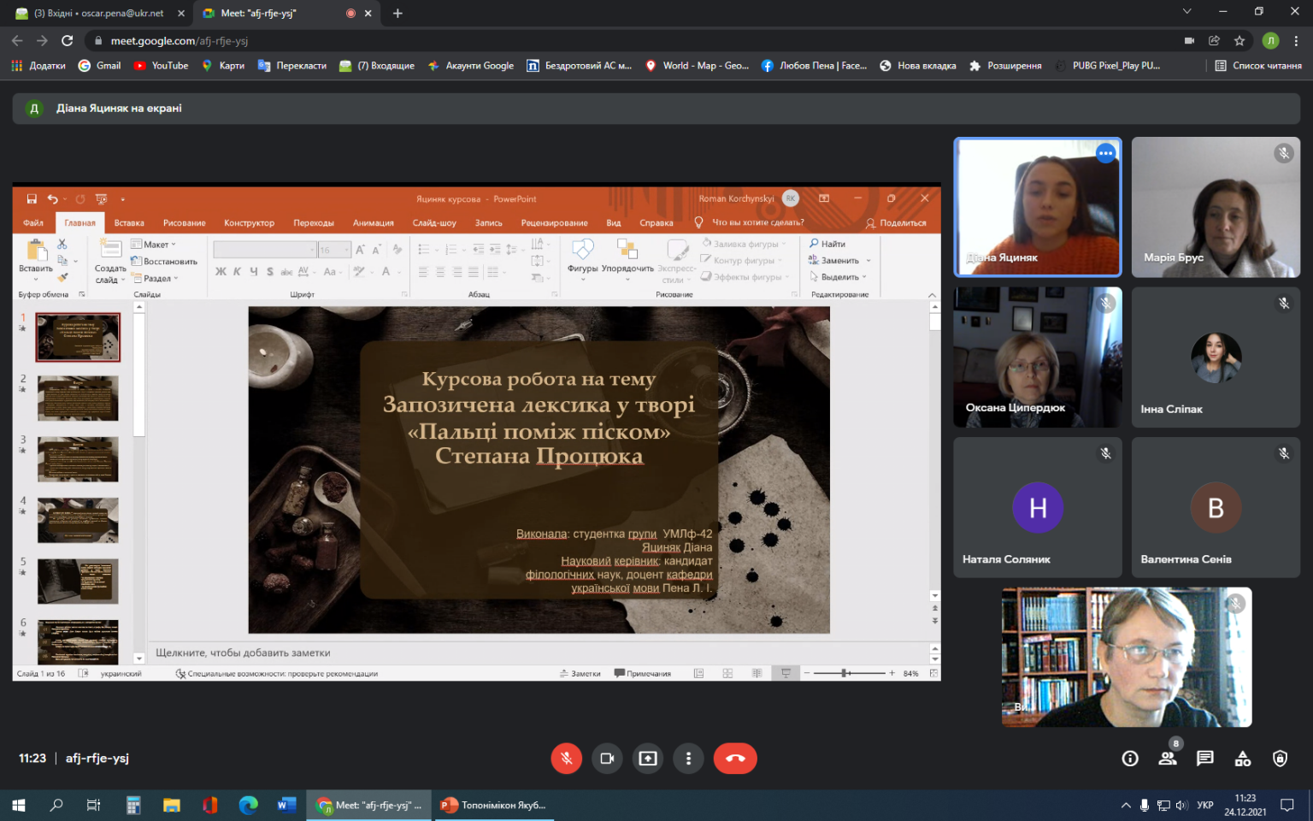Open the Meet chat panel icon

pos(1204,758)
